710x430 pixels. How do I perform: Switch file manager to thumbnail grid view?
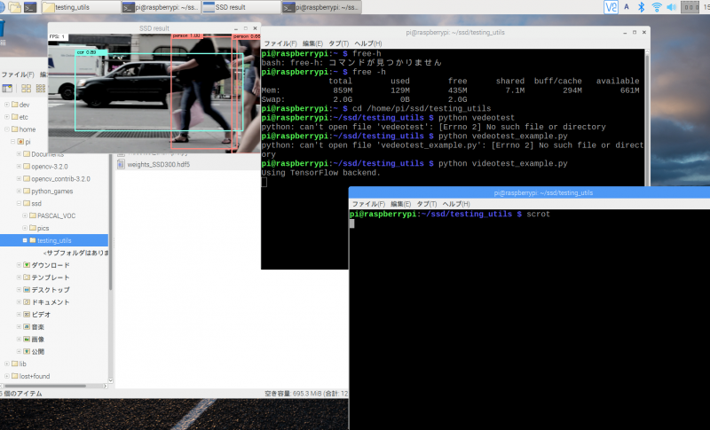pos(41,88)
